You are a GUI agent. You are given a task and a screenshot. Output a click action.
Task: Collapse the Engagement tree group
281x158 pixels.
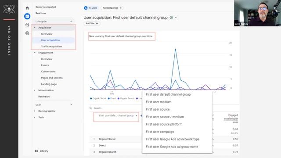click(35, 53)
